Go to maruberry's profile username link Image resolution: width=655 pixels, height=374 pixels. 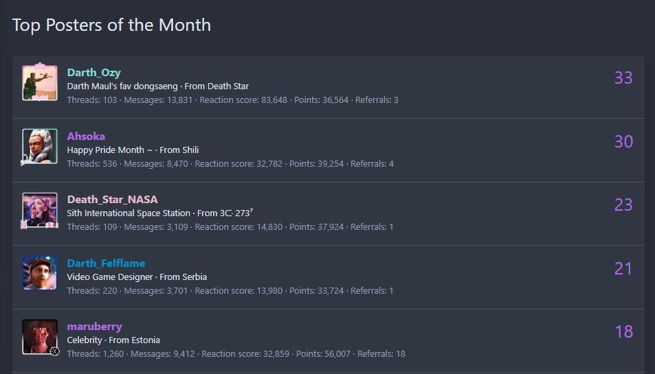pos(94,327)
